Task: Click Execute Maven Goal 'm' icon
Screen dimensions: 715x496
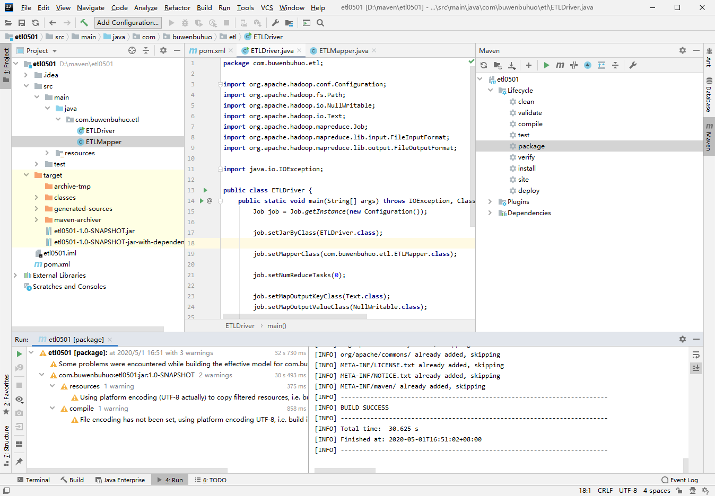Action: click(x=560, y=65)
